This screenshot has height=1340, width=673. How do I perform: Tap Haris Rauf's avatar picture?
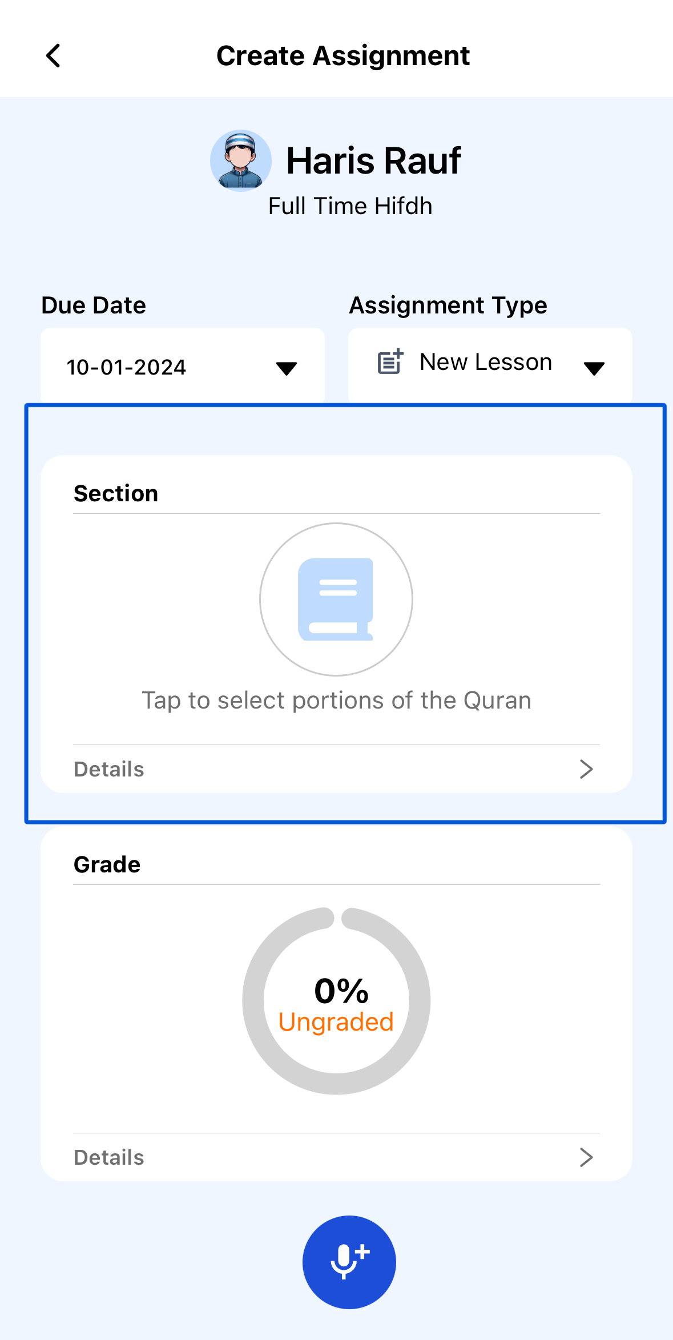pos(240,160)
